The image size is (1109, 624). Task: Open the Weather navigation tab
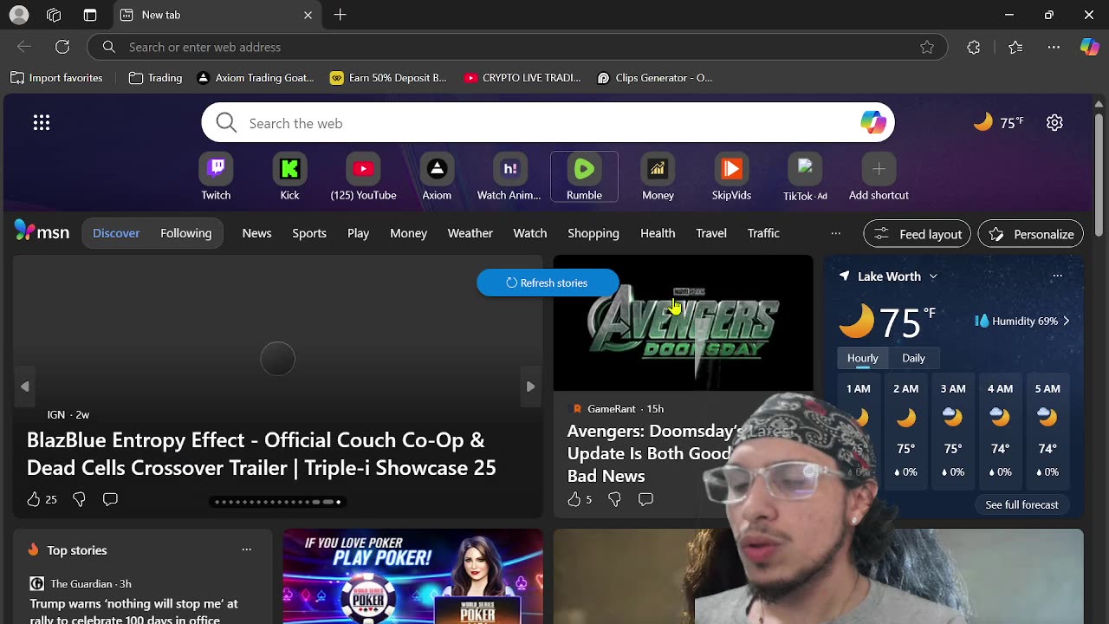pos(470,233)
